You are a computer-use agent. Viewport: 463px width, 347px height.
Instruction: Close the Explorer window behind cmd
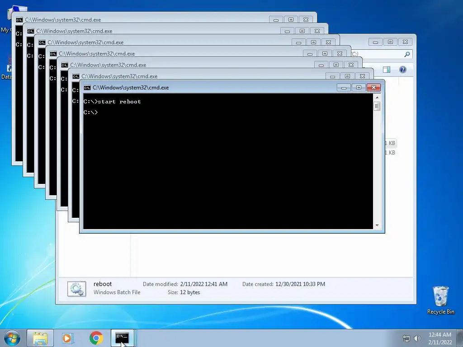tap(405, 42)
